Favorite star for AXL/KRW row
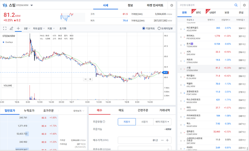This screenshot has width=249, height=151. point(181,85)
